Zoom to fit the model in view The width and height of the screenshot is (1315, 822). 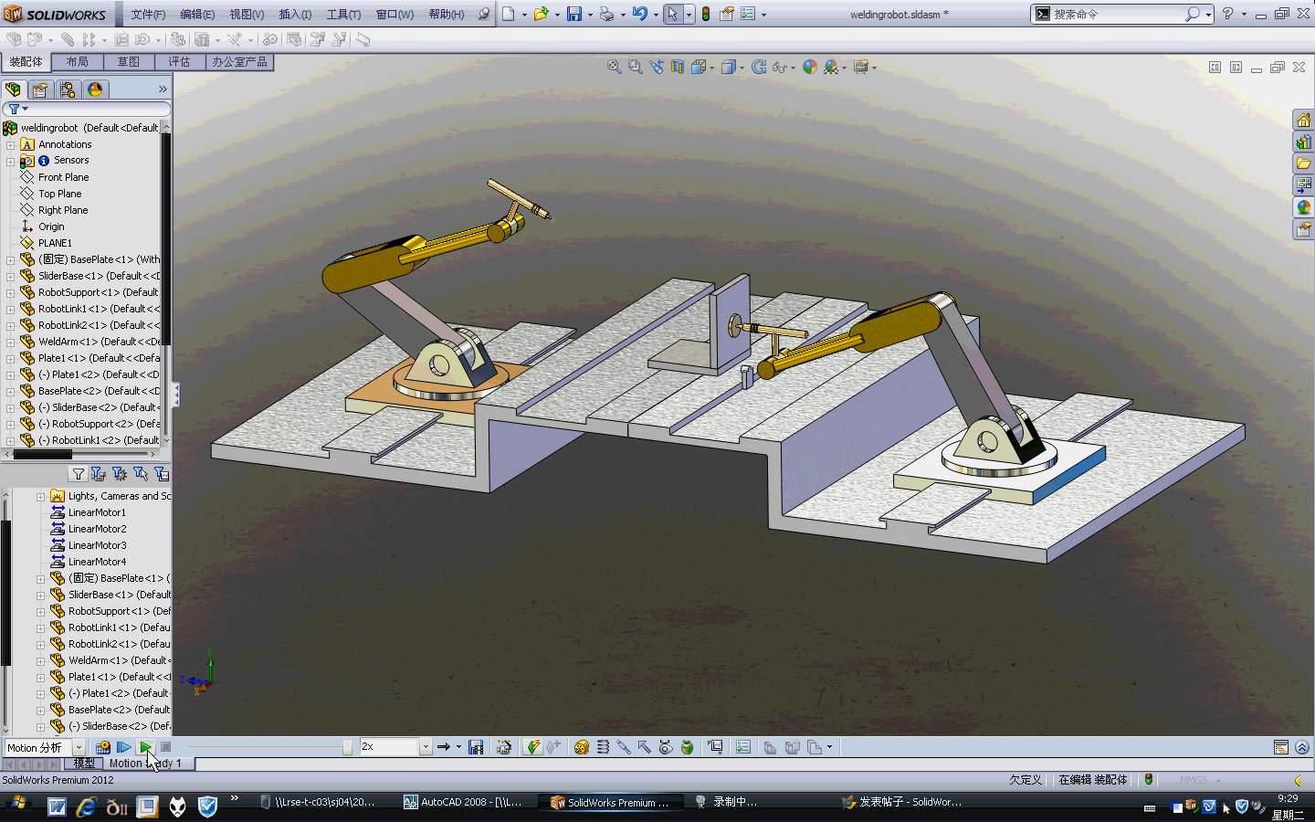coord(615,67)
